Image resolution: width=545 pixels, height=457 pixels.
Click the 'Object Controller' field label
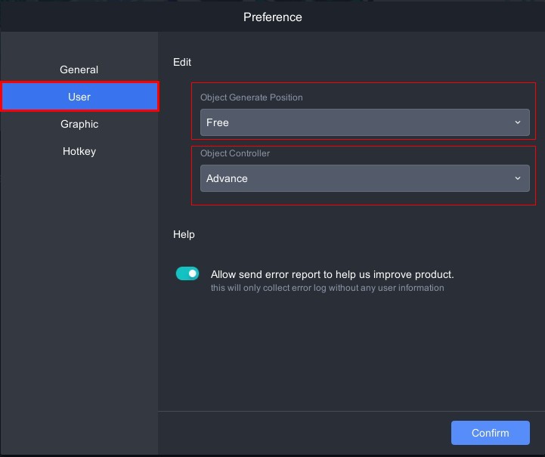235,153
